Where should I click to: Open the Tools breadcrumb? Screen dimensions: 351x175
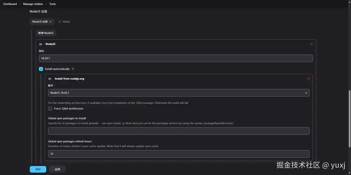click(53, 4)
